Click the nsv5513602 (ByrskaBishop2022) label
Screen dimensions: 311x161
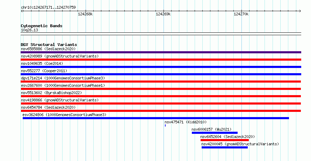tap(51, 93)
